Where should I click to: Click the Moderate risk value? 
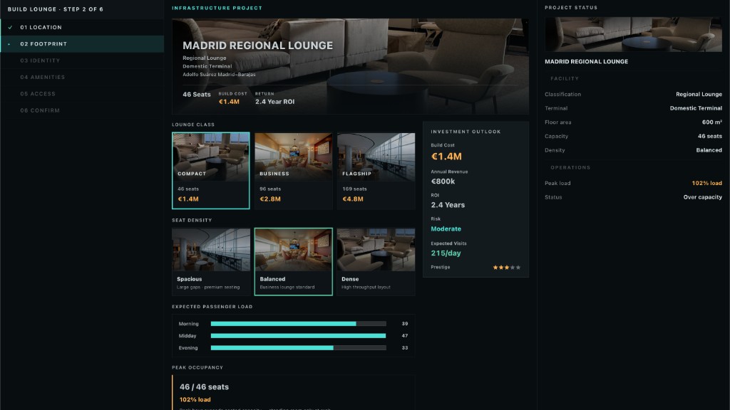point(446,228)
